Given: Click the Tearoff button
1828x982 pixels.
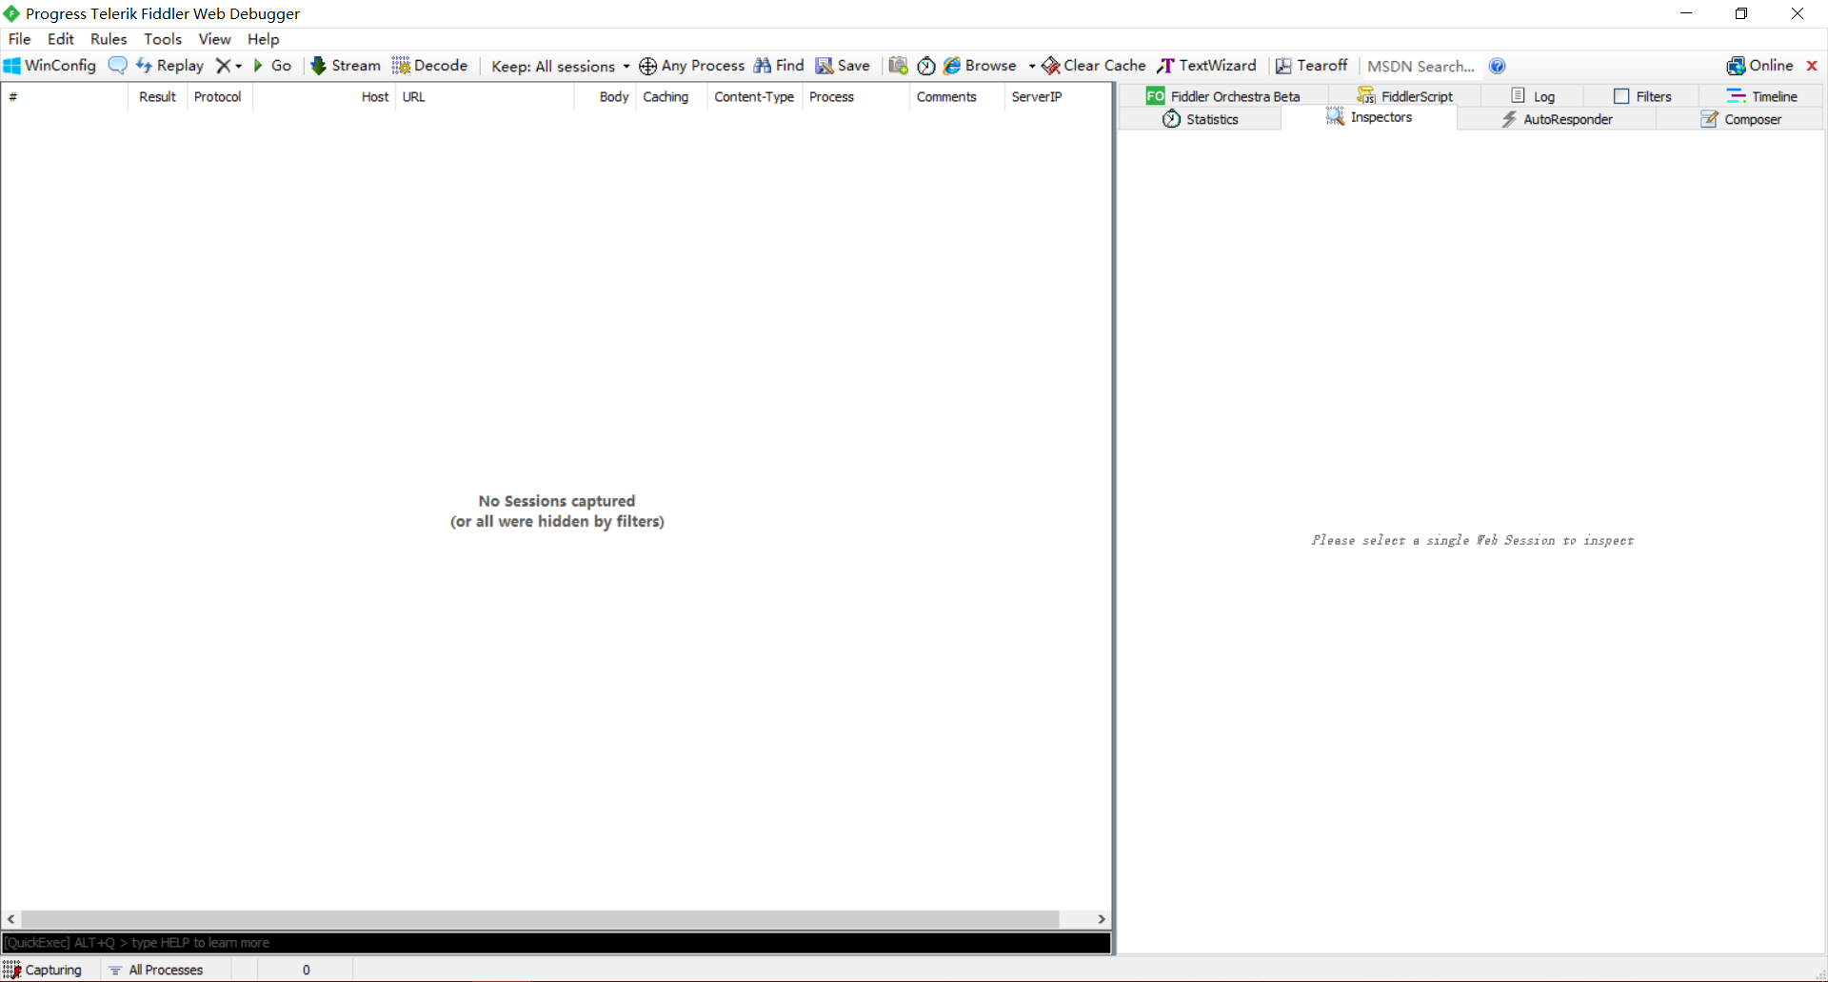Looking at the screenshot, I should click(1311, 66).
